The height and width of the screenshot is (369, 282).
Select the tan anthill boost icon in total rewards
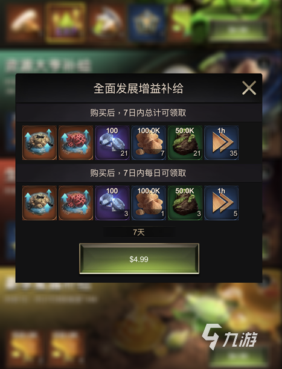click(39, 143)
